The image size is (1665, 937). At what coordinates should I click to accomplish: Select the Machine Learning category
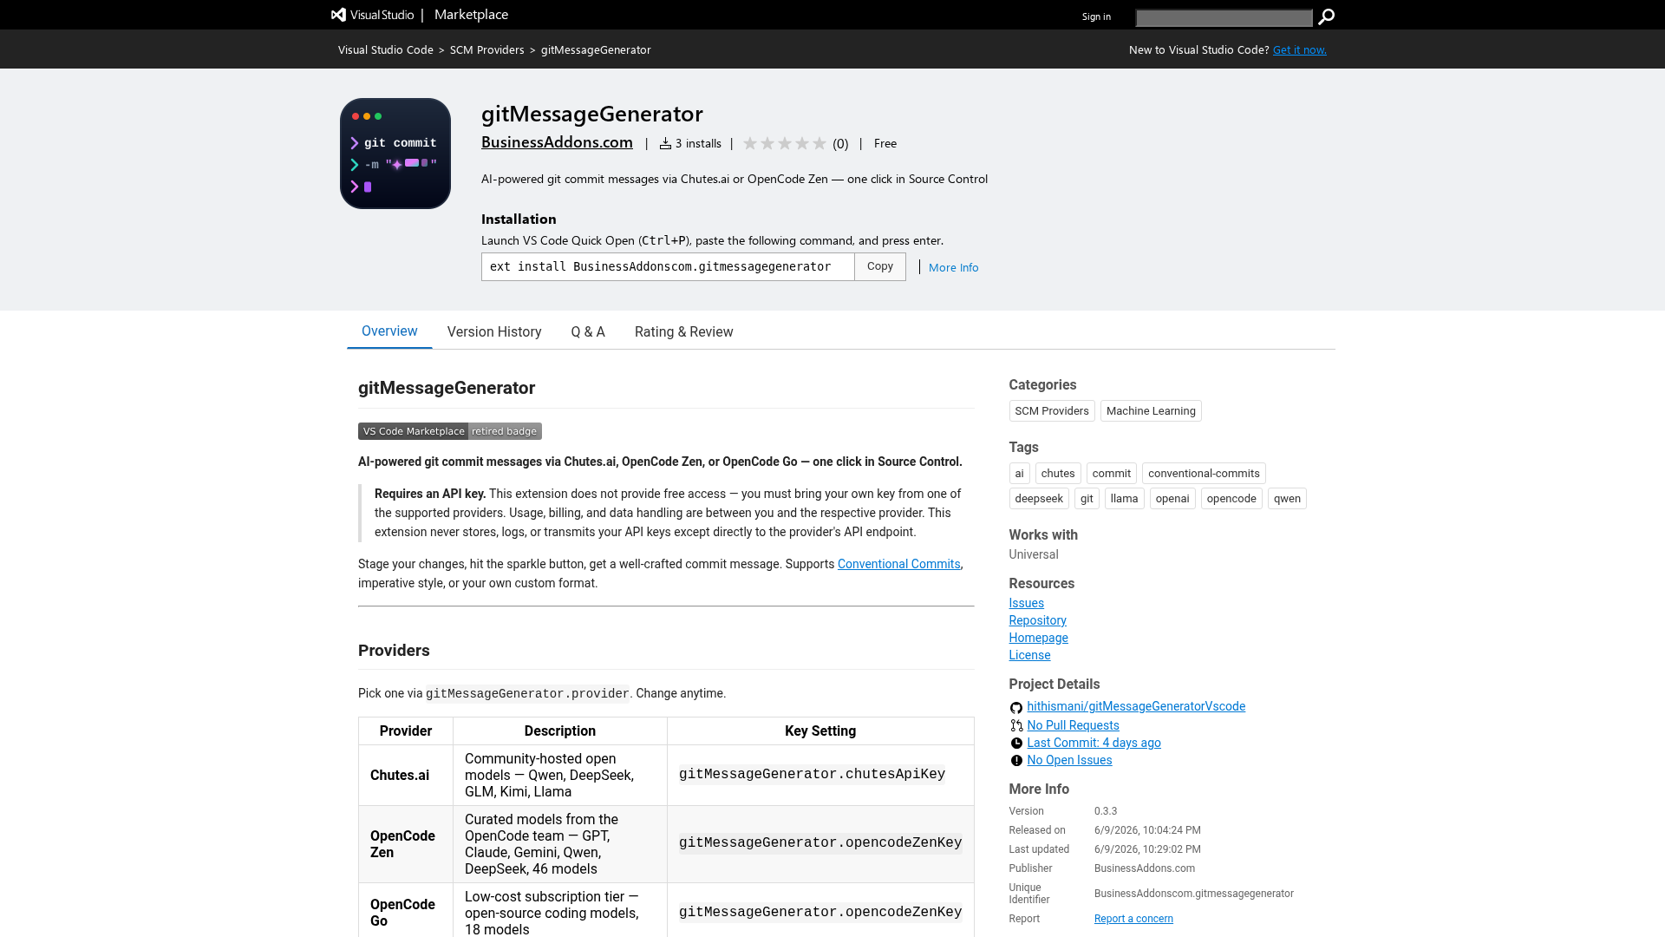point(1151,411)
